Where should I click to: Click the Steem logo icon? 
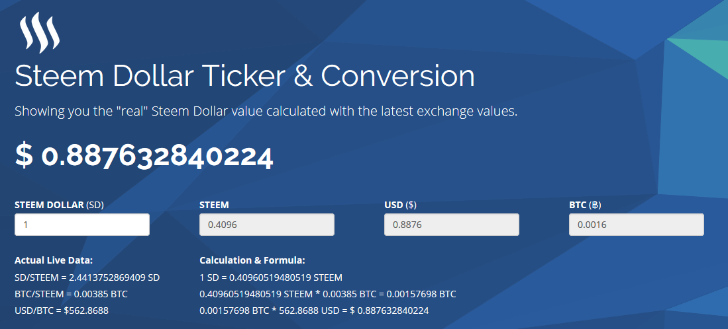[40, 34]
